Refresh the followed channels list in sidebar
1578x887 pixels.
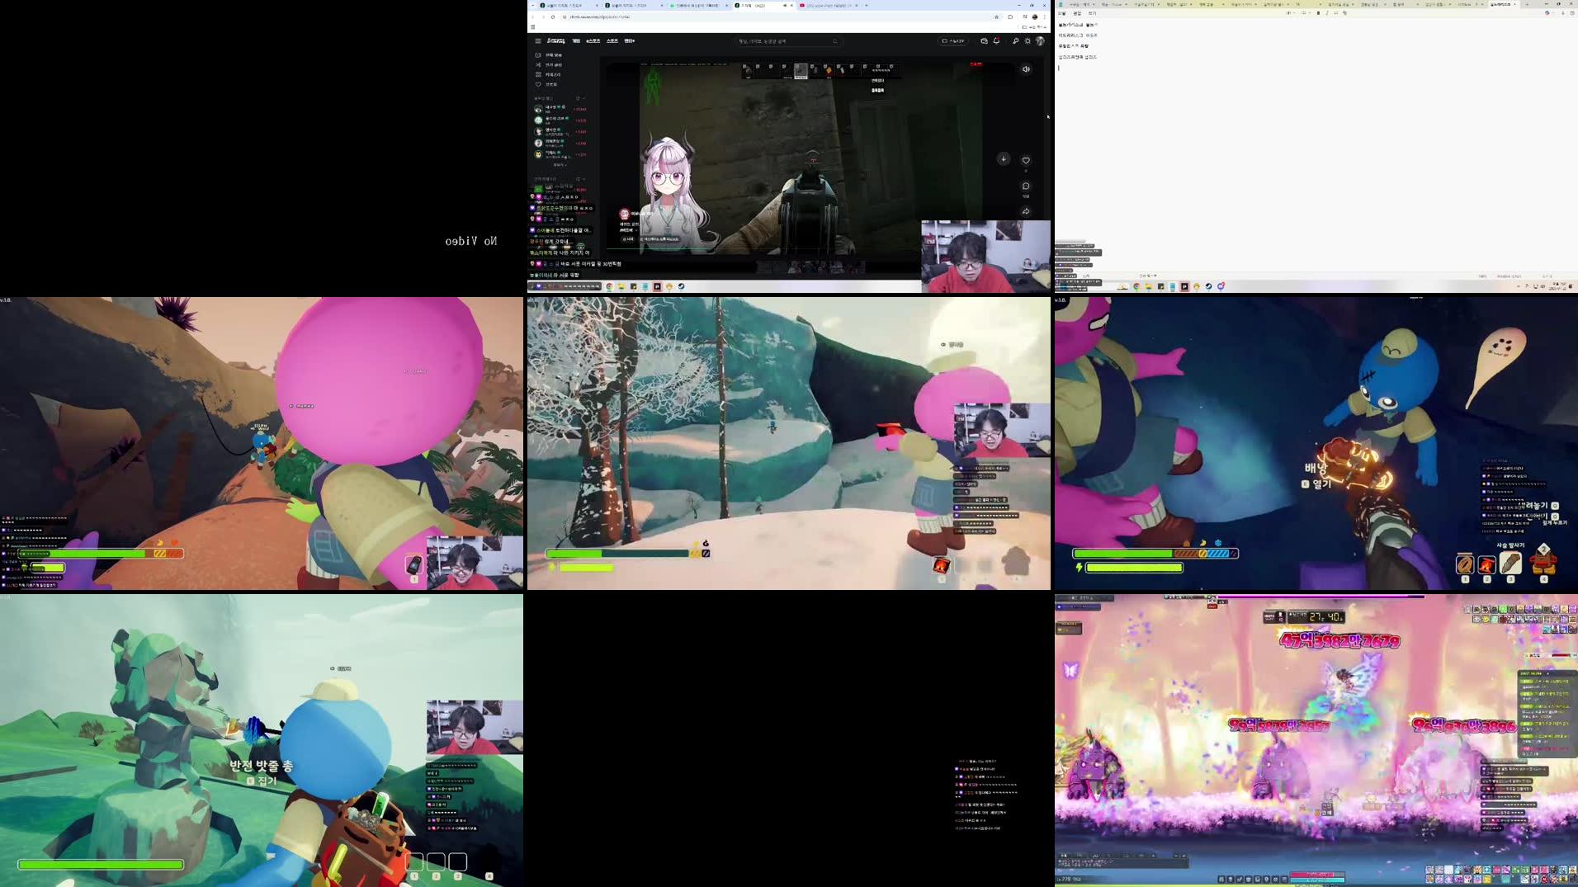coord(578,98)
